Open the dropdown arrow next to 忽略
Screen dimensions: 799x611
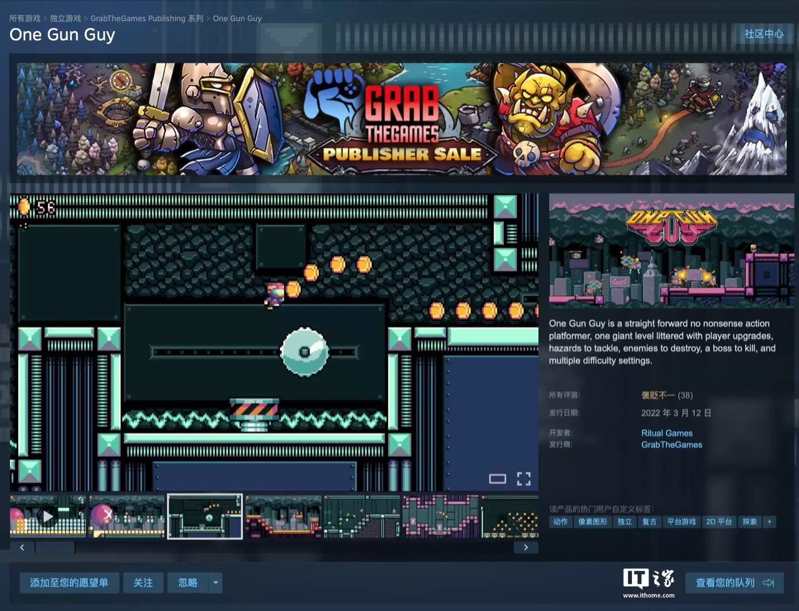[215, 583]
